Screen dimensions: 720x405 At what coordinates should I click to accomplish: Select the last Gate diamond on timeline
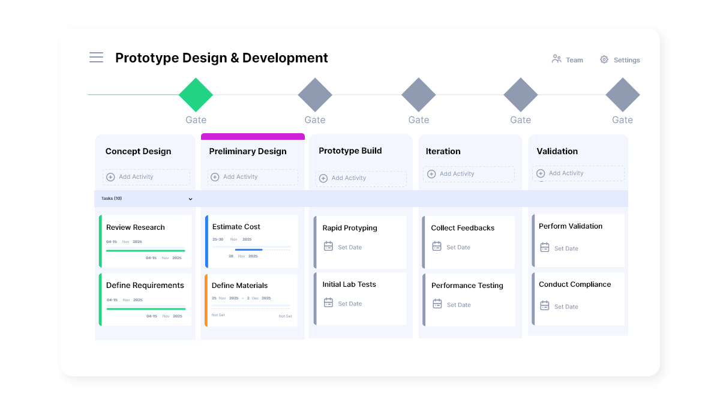click(622, 95)
